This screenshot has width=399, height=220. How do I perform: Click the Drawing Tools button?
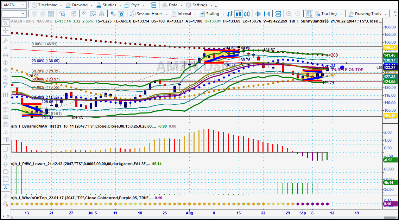point(365,14)
